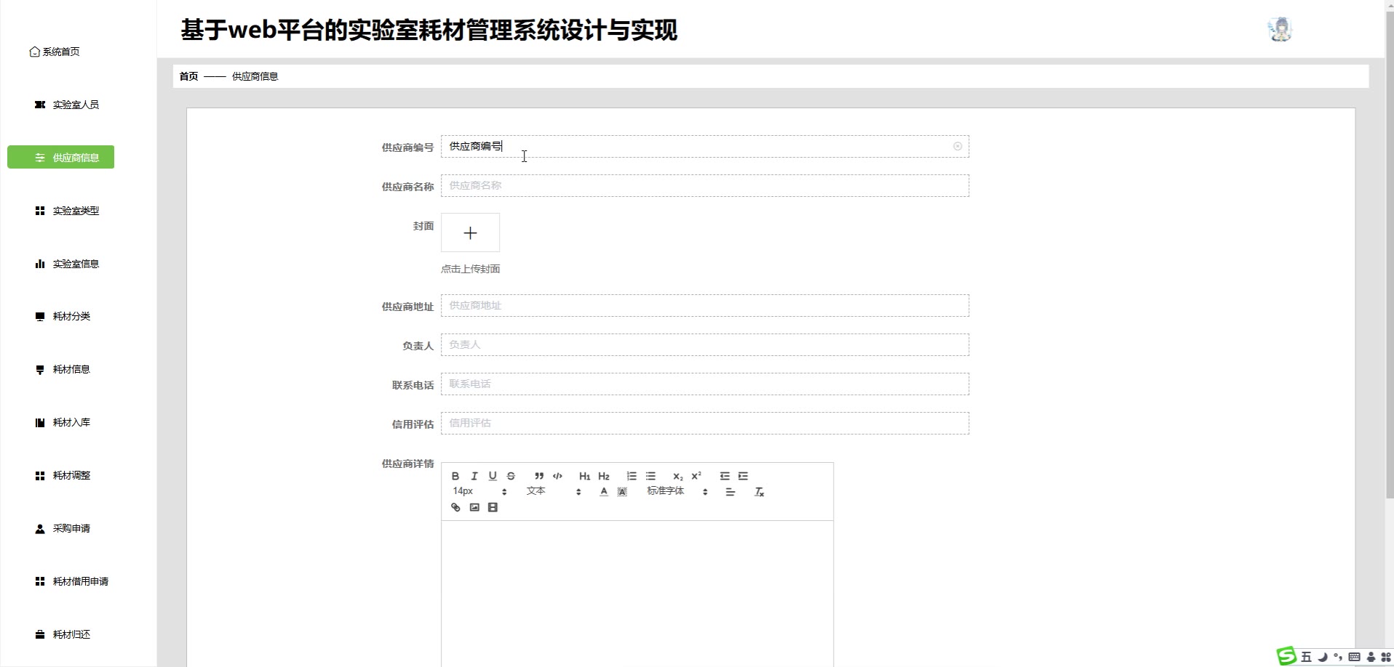Focus the 供应商名称 input field
The image size is (1394, 667).
[x=704, y=185]
